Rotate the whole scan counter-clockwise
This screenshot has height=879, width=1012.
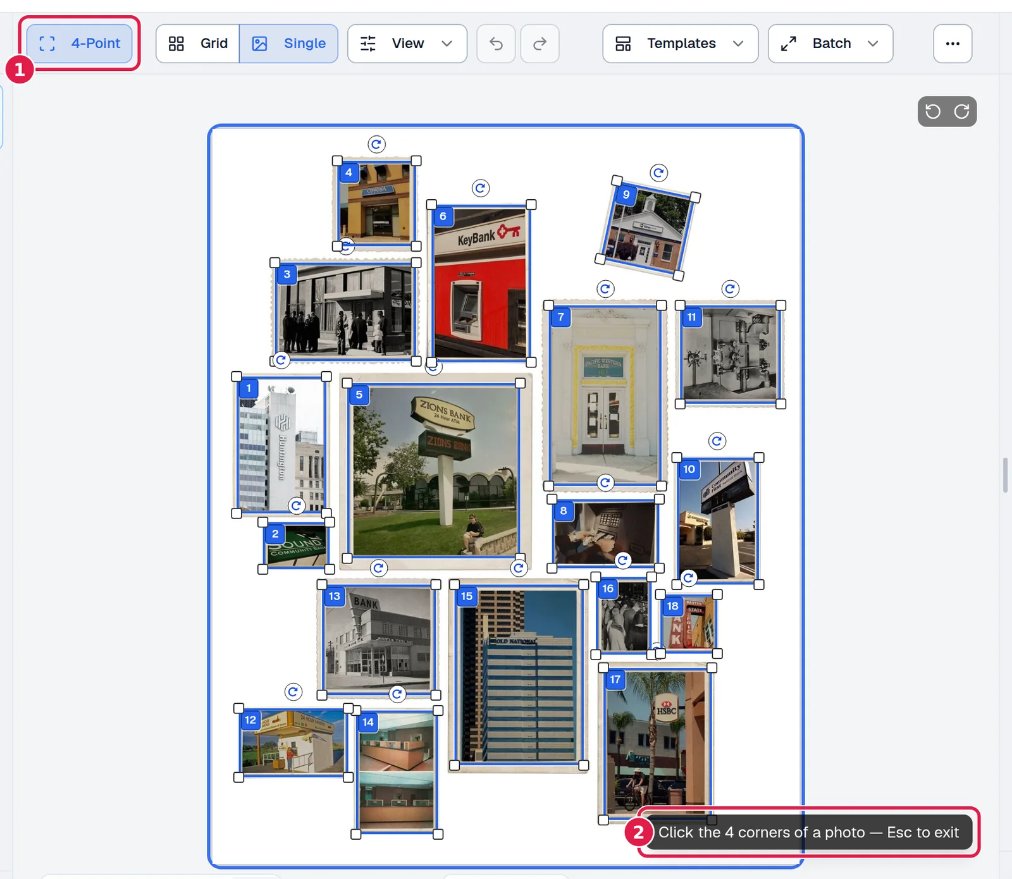click(933, 112)
